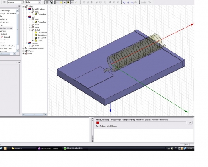Click the simulation progress bar
The width and height of the screenshot is (208, 167).
(141, 123)
